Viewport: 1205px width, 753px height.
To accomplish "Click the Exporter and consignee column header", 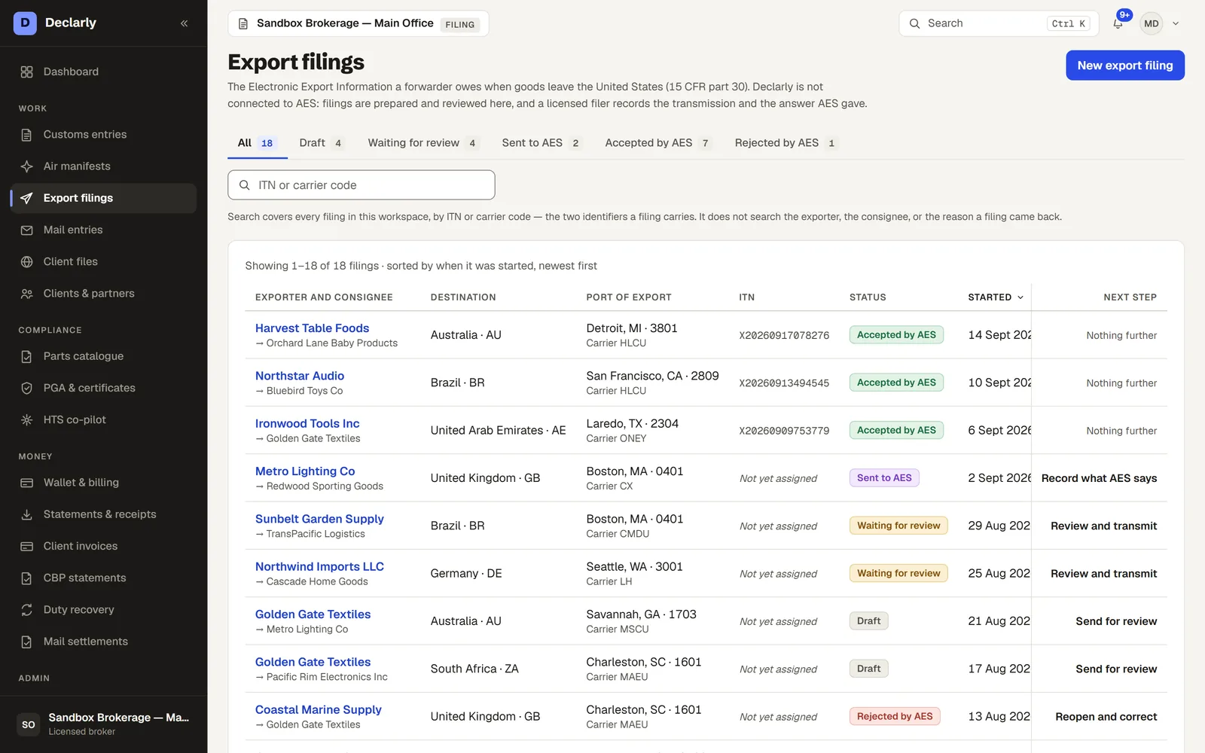I will point(324,297).
